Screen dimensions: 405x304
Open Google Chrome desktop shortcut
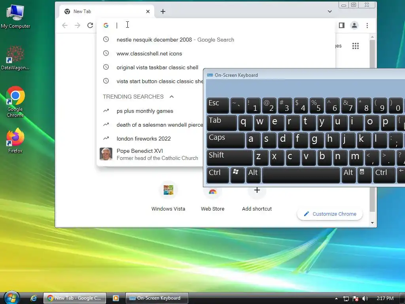pyautogui.click(x=15, y=101)
